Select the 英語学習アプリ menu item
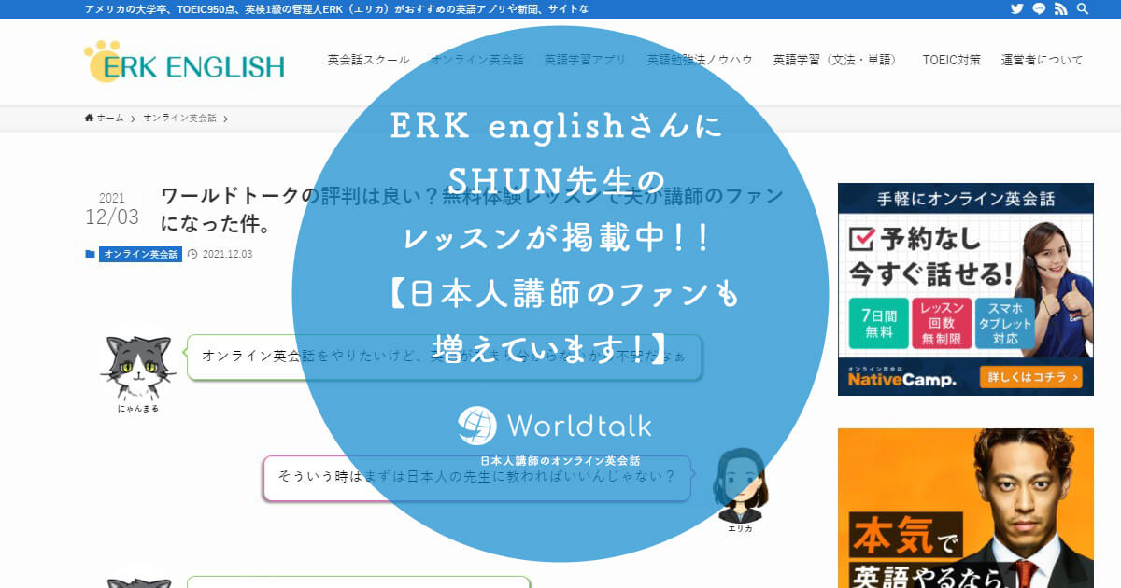The height and width of the screenshot is (588, 1121). click(x=586, y=60)
